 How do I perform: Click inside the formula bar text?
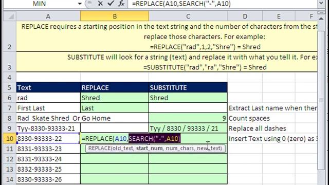pyautogui.click(x=181, y=4)
